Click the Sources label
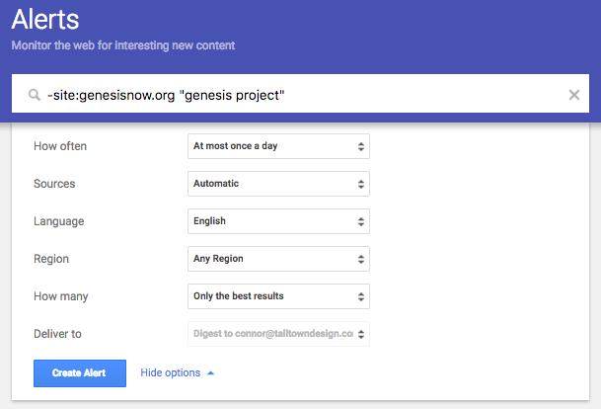 click(x=54, y=184)
